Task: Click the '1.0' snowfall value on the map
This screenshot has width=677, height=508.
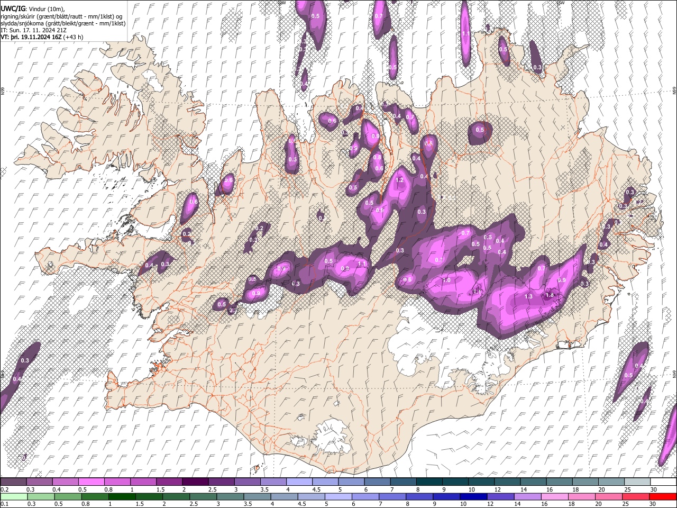Action: [446, 280]
